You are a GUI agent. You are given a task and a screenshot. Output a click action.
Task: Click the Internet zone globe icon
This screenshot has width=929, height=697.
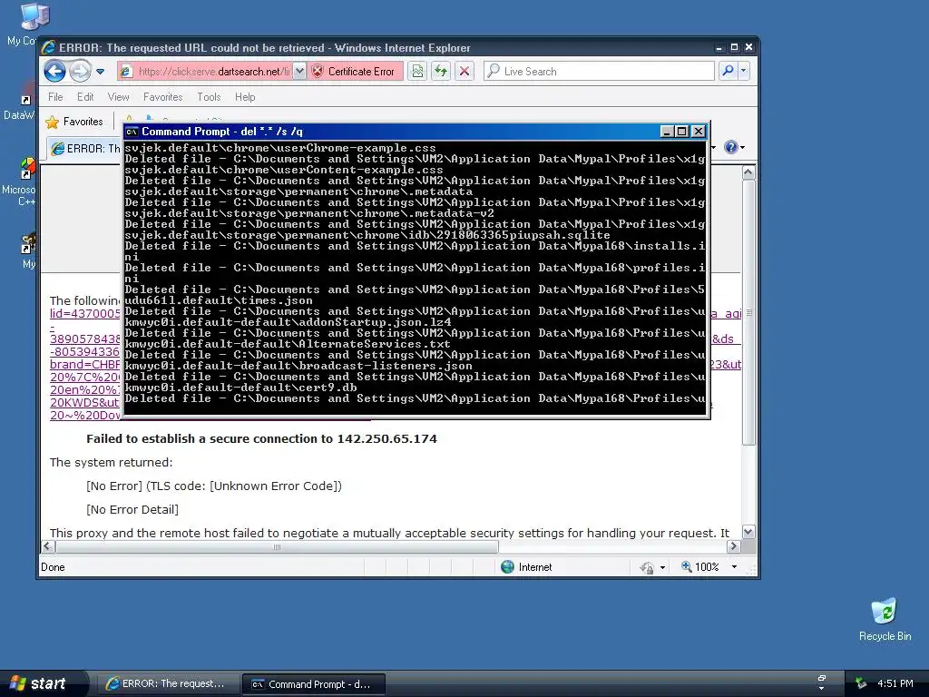[x=507, y=567]
